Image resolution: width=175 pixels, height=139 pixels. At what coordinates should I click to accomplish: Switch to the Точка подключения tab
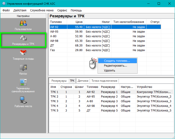click(x=104, y=81)
